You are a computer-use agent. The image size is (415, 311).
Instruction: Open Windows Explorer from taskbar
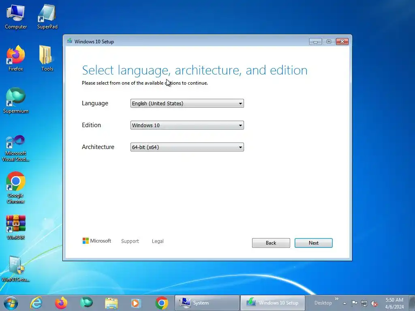pyautogui.click(x=111, y=303)
